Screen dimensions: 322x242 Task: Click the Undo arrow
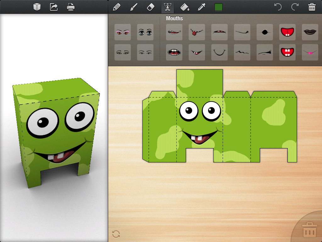[278, 7]
